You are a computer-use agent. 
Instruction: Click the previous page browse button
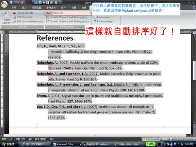click(194, 125)
